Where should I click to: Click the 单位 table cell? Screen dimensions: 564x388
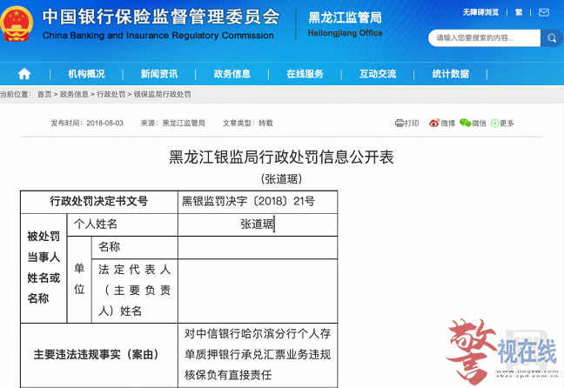click(x=79, y=279)
